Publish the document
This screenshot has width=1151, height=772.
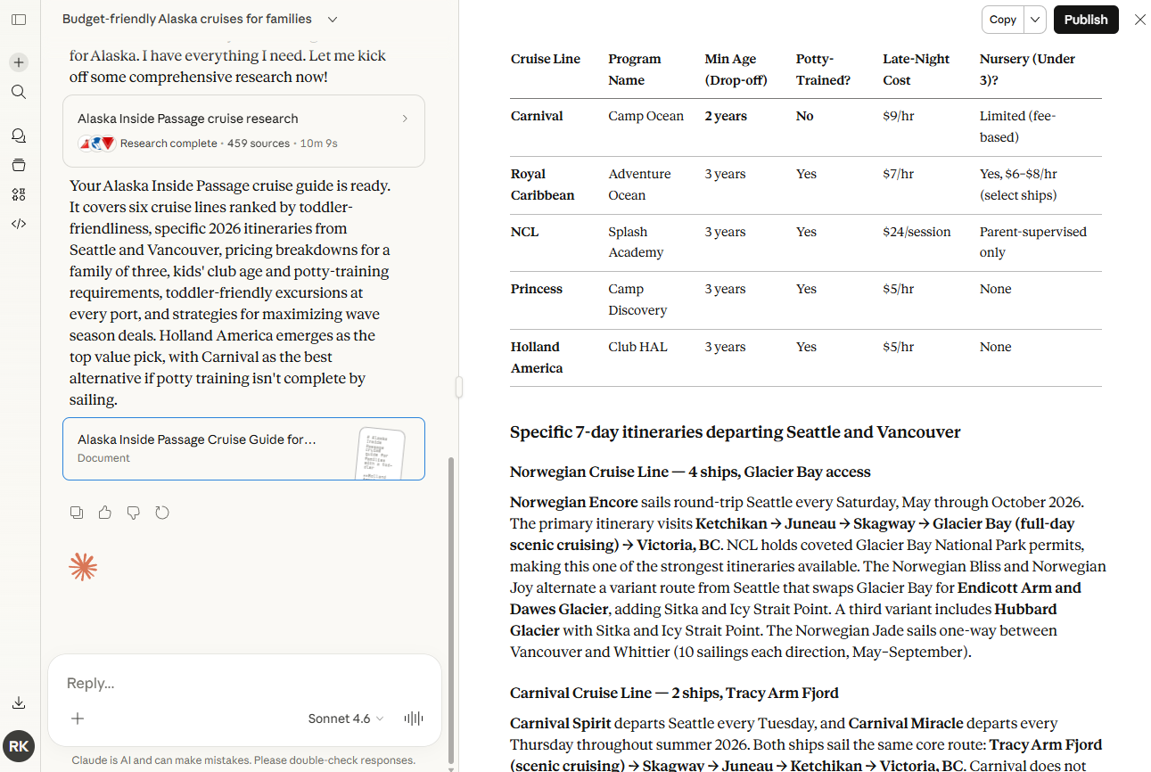click(x=1086, y=20)
